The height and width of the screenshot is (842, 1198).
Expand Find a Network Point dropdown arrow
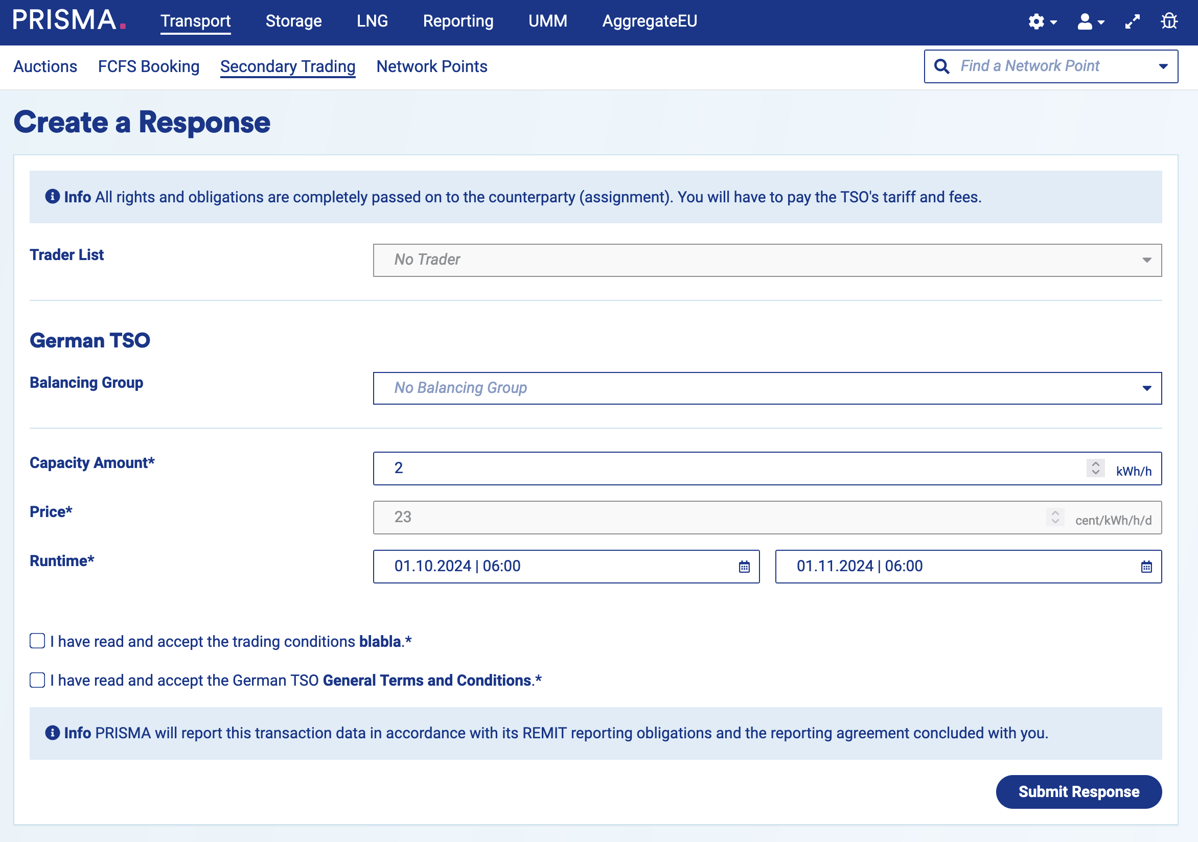coord(1163,66)
